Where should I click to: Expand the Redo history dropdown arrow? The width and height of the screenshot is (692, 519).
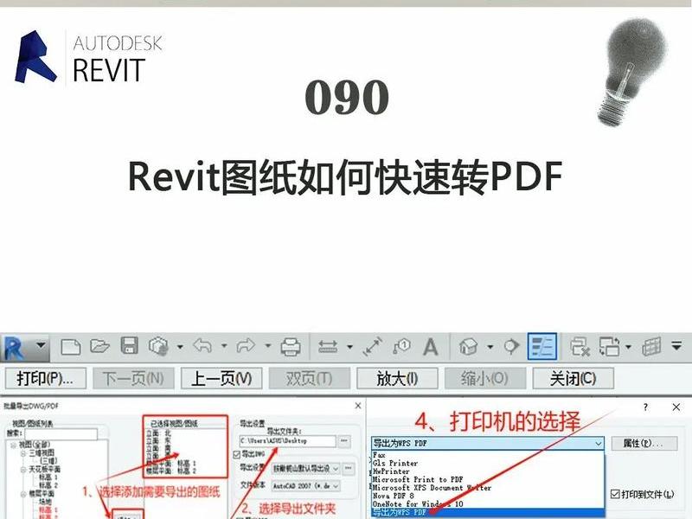(x=268, y=346)
